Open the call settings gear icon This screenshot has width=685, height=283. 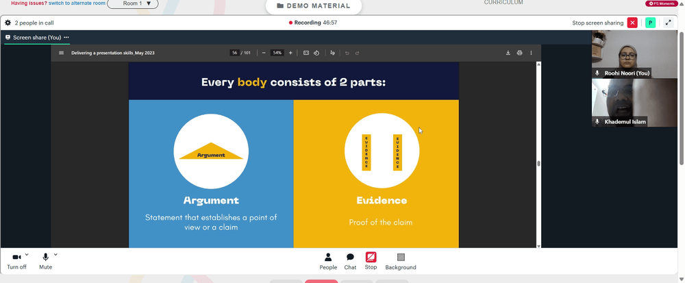pyautogui.click(x=8, y=23)
